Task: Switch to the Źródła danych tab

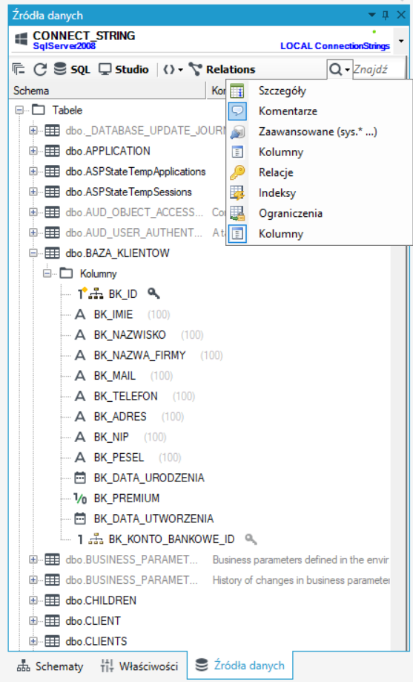Action: coord(240,666)
